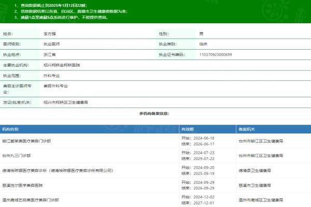Select the 医师级别 label
Viewport: 311px width, 207px height.
12,44
